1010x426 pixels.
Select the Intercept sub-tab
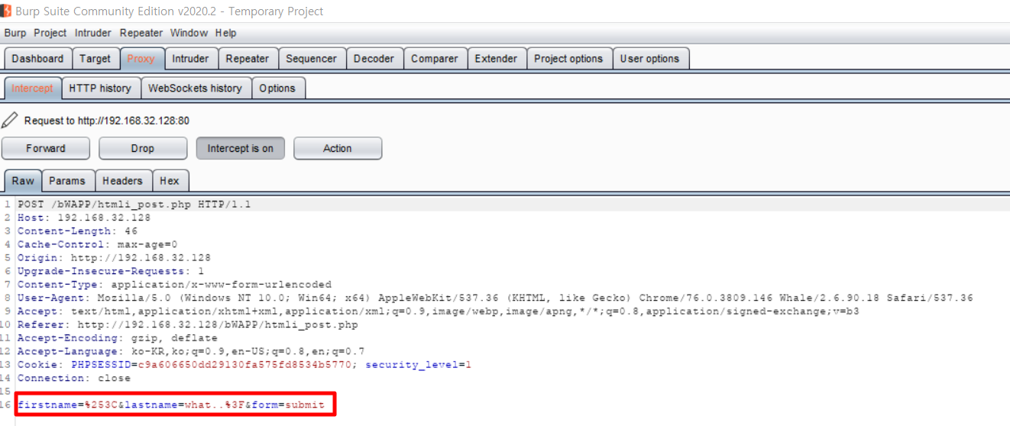(32, 89)
